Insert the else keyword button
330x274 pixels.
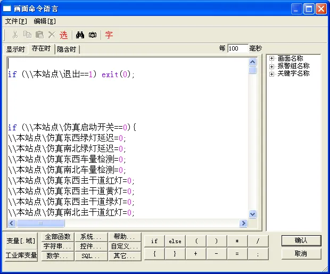(175, 241)
